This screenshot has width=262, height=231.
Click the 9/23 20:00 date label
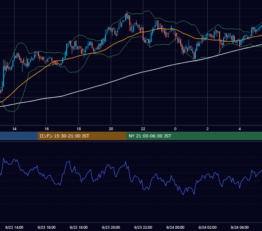tap(111, 227)
